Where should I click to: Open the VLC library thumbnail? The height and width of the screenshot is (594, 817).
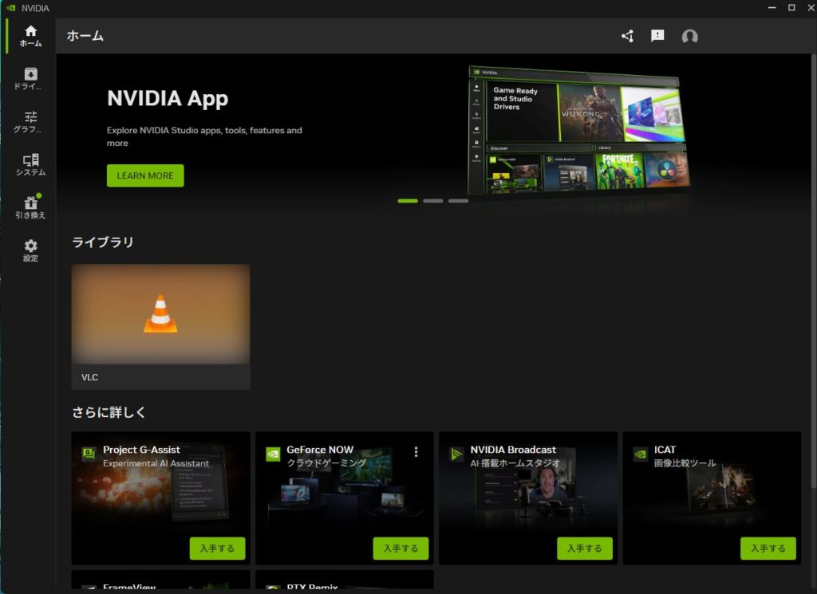(160, 315)
